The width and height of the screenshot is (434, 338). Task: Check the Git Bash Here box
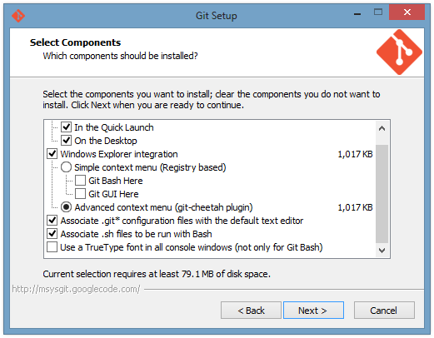click(80, 181)
